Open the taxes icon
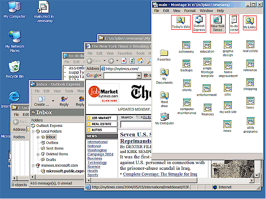 pos(250,103)
